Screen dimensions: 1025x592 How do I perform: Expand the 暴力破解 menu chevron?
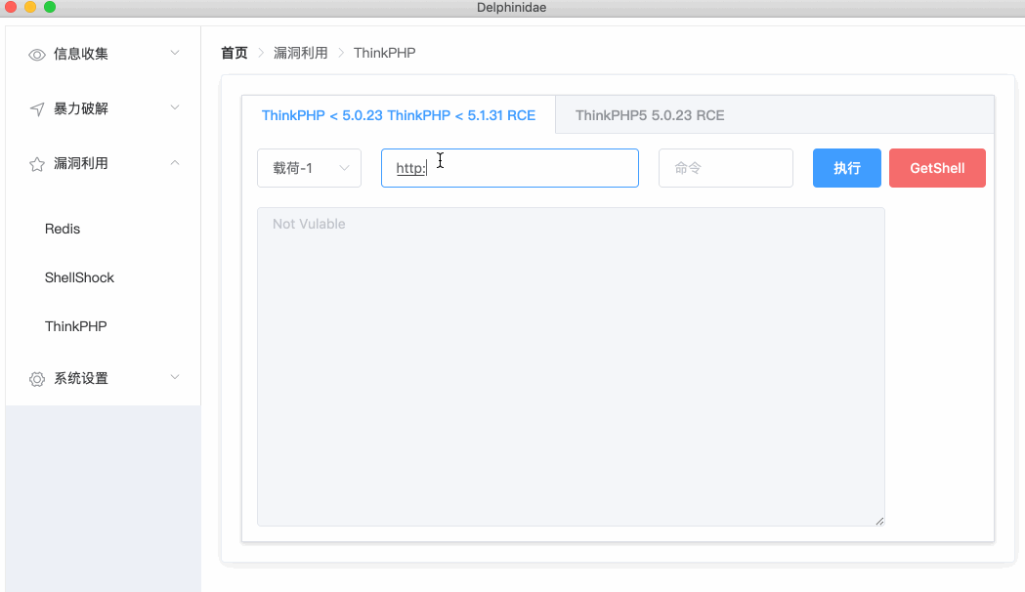point(175,107)
